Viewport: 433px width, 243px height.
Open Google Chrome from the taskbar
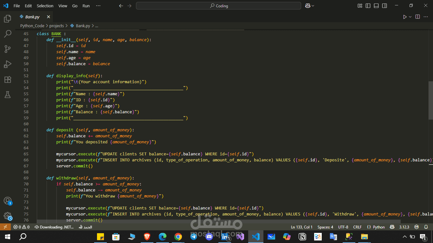tap(178, 236)
